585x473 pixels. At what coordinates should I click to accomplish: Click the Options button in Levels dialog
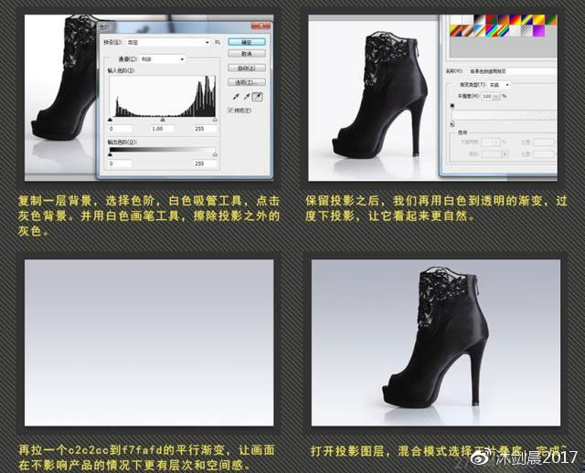[247, 82]
